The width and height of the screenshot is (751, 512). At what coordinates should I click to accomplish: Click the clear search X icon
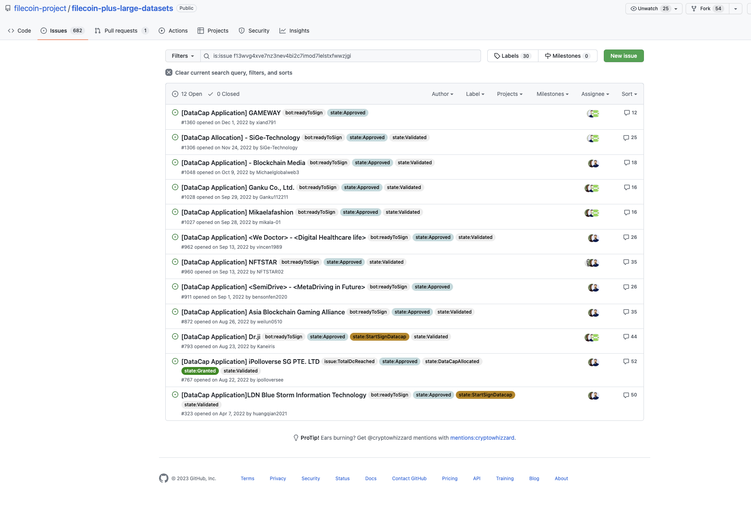click(x=169, y=72)
